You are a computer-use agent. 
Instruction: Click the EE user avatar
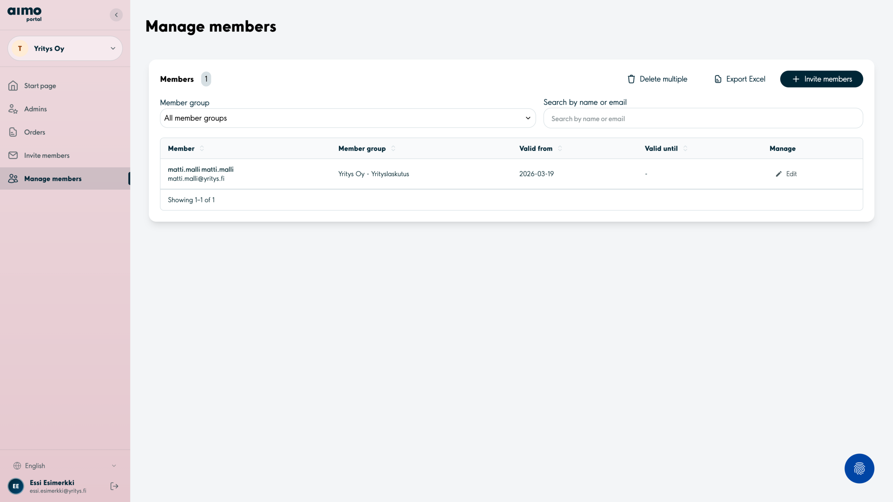(x=16, y=486)
